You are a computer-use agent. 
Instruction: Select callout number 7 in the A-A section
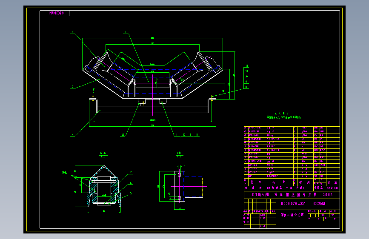coord(131,172)
